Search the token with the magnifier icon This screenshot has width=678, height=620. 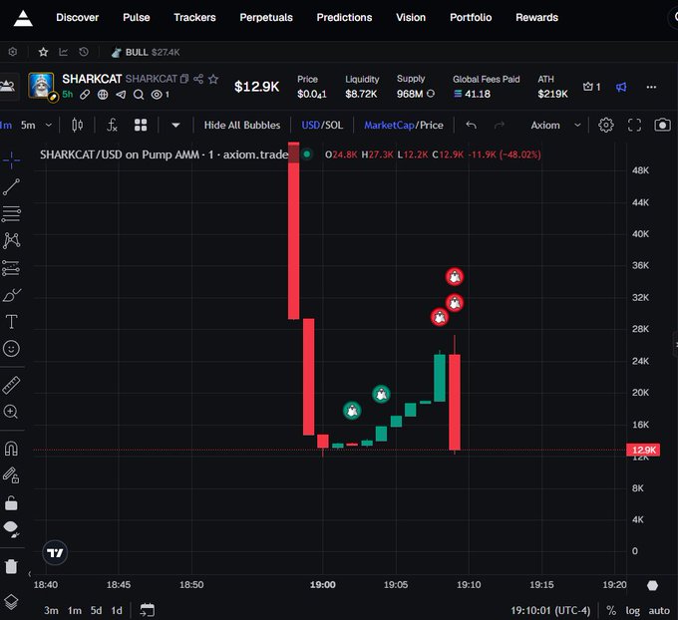[x=139, y=95]
